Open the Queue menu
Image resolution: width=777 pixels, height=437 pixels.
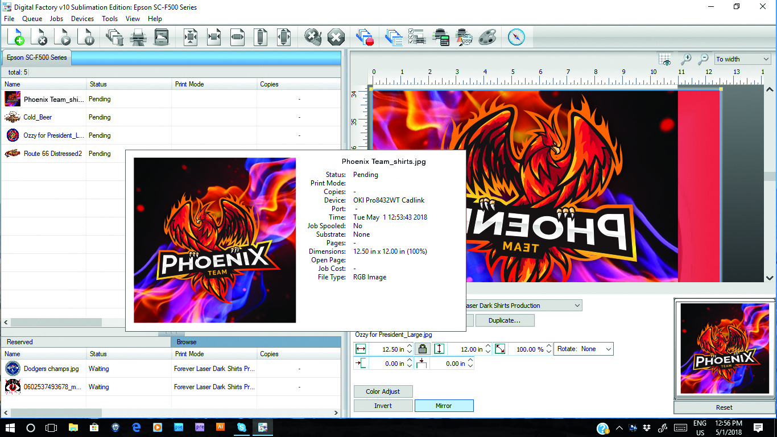[x=32, y=19]
